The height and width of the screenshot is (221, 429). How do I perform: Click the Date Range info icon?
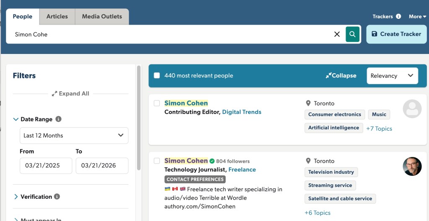coord(58,119)
